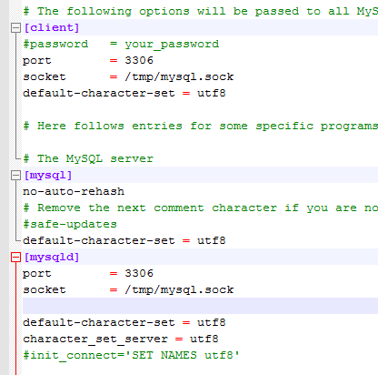The width and height of the screenshot is (378, 375).
Task: Click the 'Remove the next comment character' line
Action: coord(200,208)
